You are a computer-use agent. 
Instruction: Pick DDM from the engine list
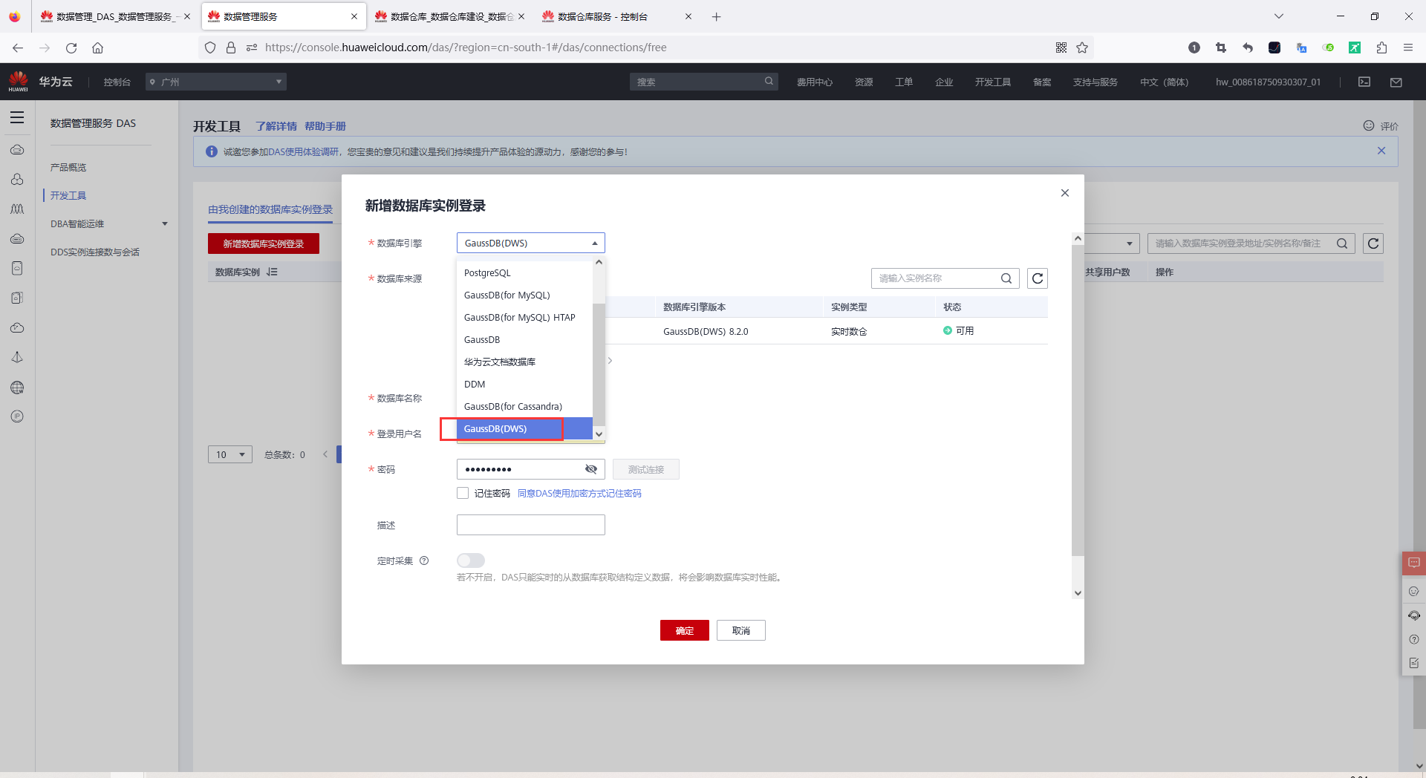[524, 385]
